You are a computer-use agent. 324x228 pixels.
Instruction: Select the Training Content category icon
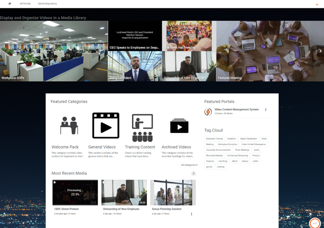tap(142, 128)
